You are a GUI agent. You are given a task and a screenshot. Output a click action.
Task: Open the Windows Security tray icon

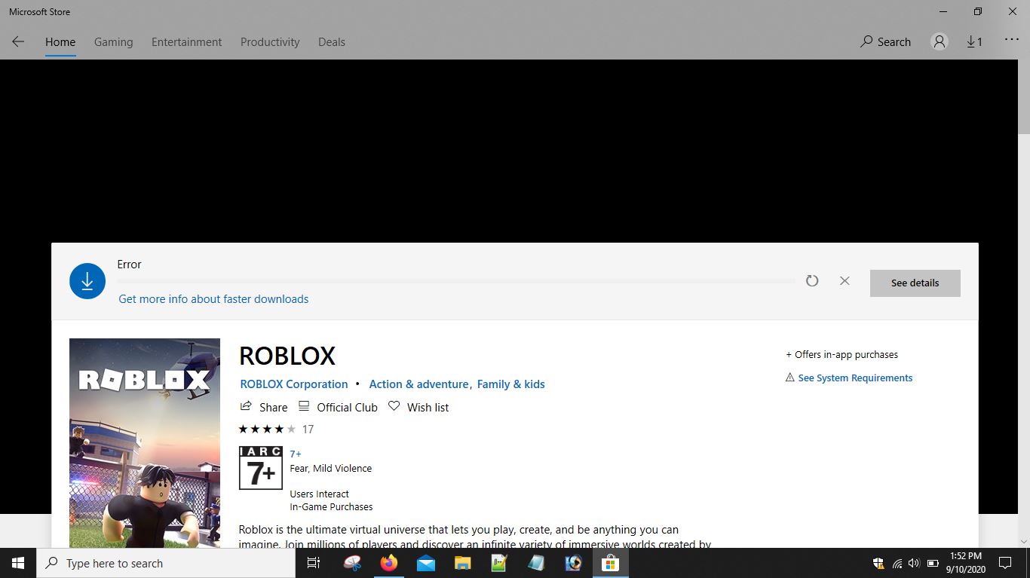tap(878, 563)
